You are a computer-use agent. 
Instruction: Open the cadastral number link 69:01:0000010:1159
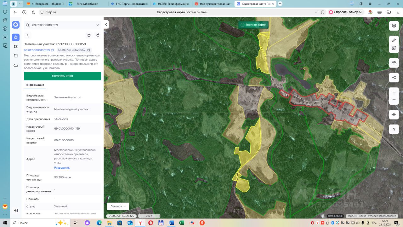pyautogui.click(x=37, y=50)
